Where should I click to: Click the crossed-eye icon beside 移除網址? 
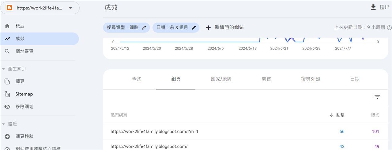click(7, 107)
